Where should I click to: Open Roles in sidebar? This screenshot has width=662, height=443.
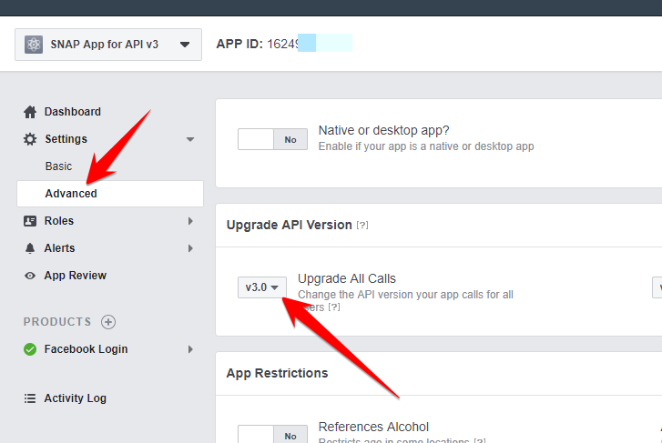pos(59,221)
